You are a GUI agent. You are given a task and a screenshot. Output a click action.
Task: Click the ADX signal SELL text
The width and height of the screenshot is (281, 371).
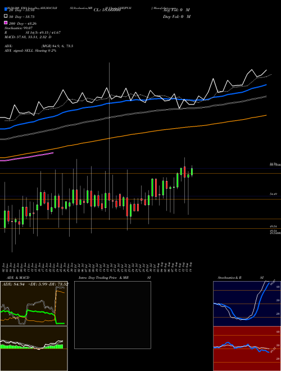click(30, 51)
